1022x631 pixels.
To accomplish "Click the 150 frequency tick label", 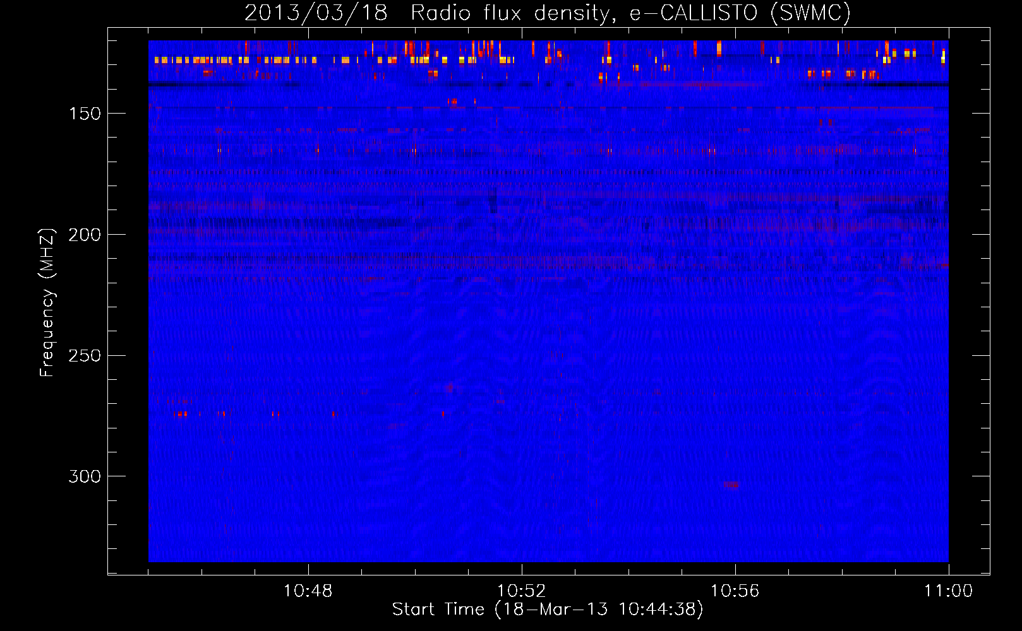I will [85, 114].
